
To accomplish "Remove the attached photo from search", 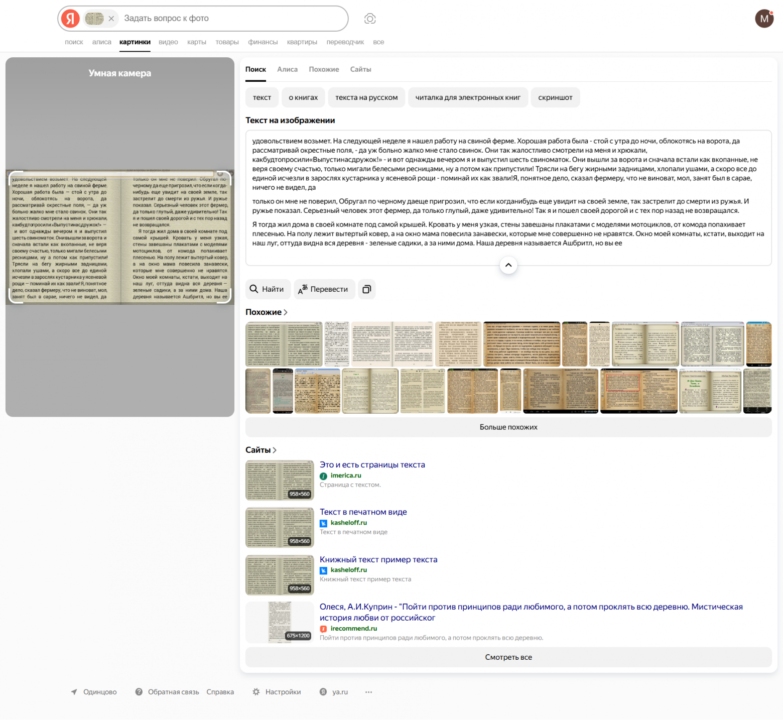I will click(x=111, y=19).
